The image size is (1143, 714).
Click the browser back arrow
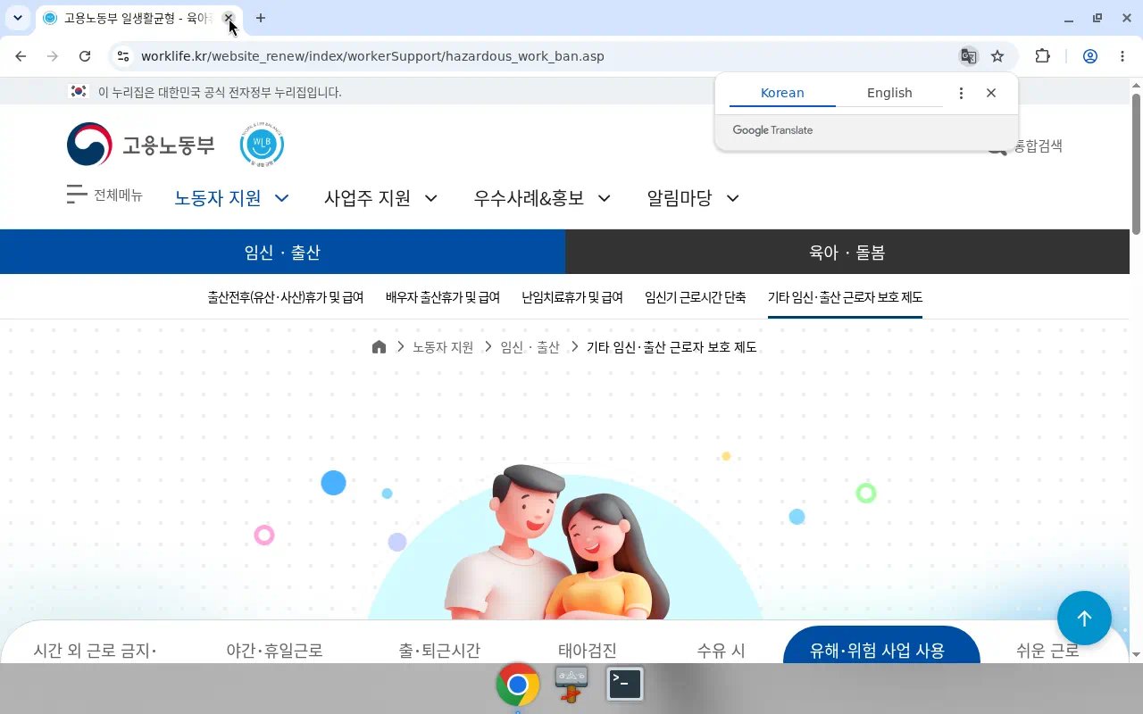coord(21,56)
